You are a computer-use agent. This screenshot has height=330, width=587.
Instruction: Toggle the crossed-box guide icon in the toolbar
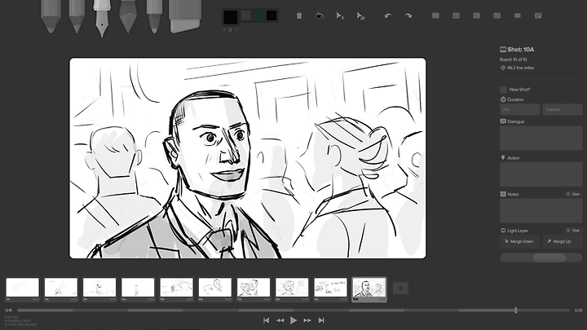(497, 15)
